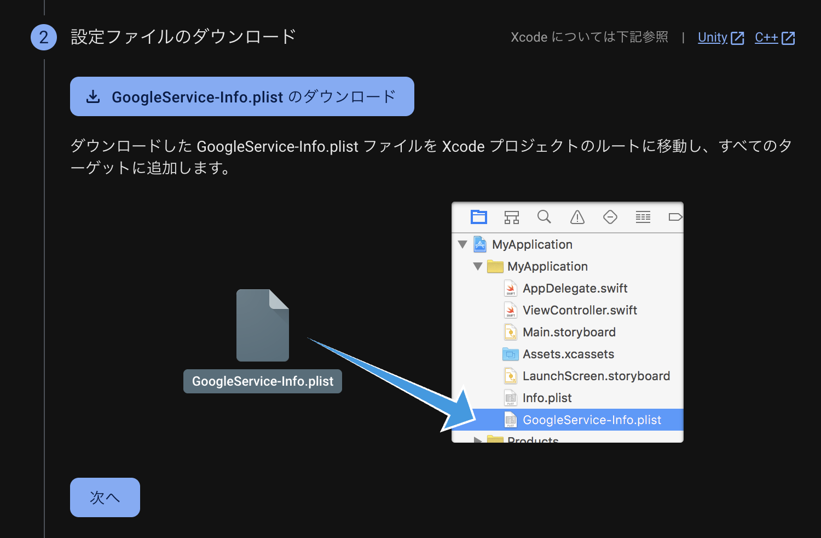The width and height of the screenshot is (821, 538).
Task: Click the gray plist file icon
Action: pyautogui.click(x=263, y=325)
